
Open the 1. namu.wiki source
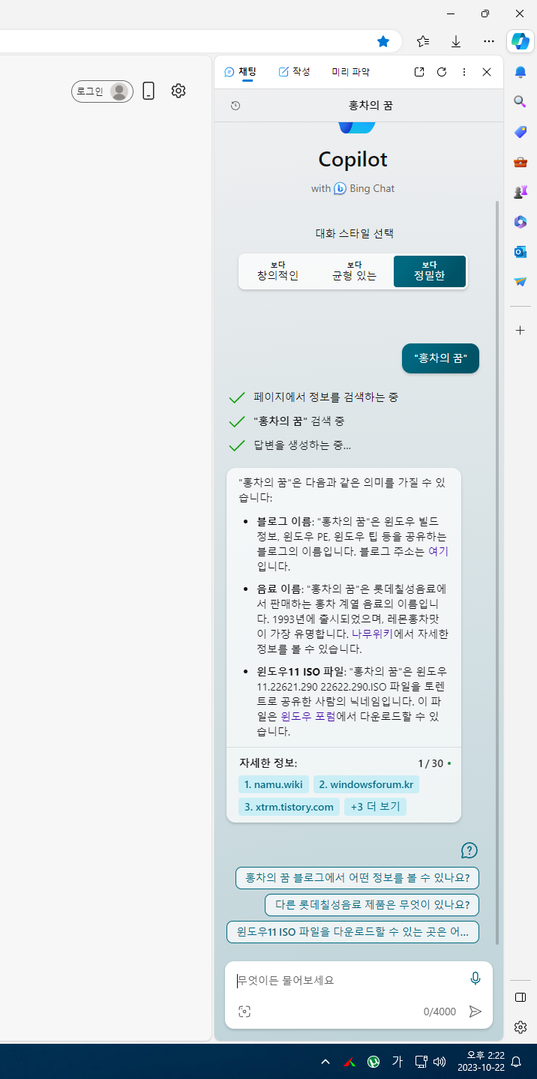pos(274,784)
